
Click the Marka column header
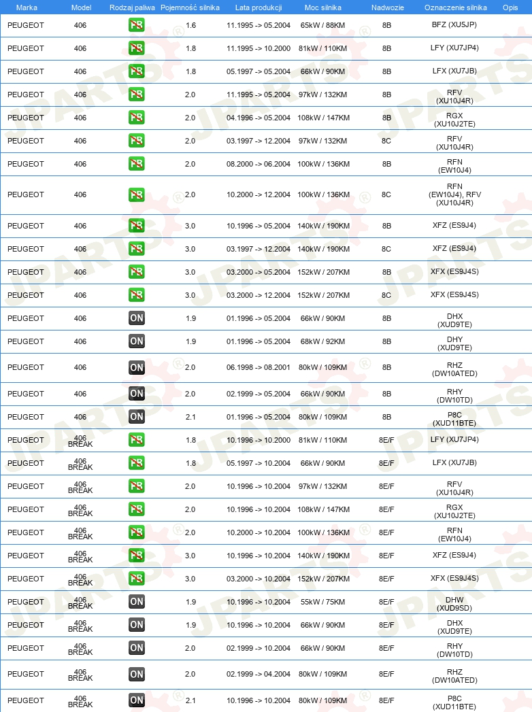[27, 7]
